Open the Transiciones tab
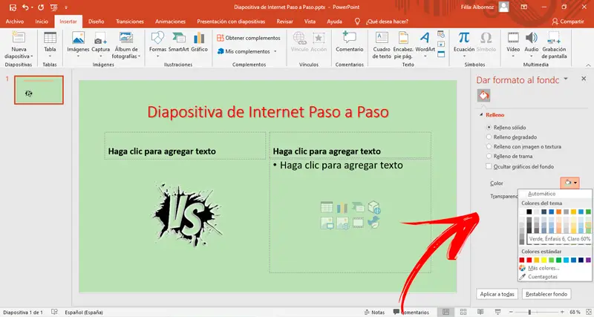This screenshot has height=317, width=594. pyautogui.click(x=130, y=22)
